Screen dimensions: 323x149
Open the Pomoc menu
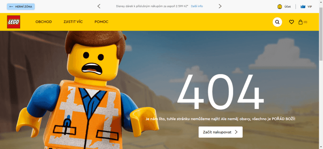101,22
